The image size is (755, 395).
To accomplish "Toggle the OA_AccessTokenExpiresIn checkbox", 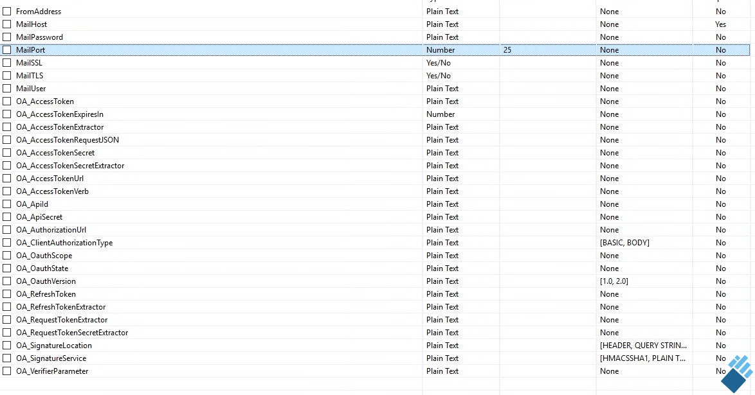I will 6,114.
